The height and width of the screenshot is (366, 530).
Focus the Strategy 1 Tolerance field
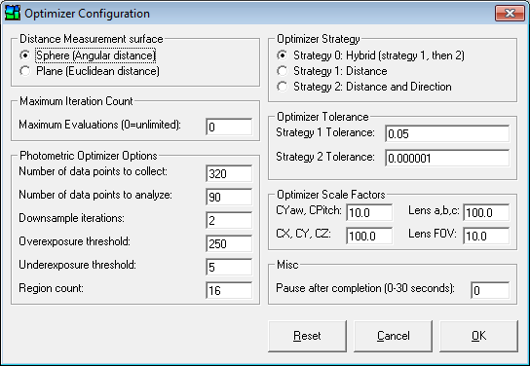pos(447,133)
